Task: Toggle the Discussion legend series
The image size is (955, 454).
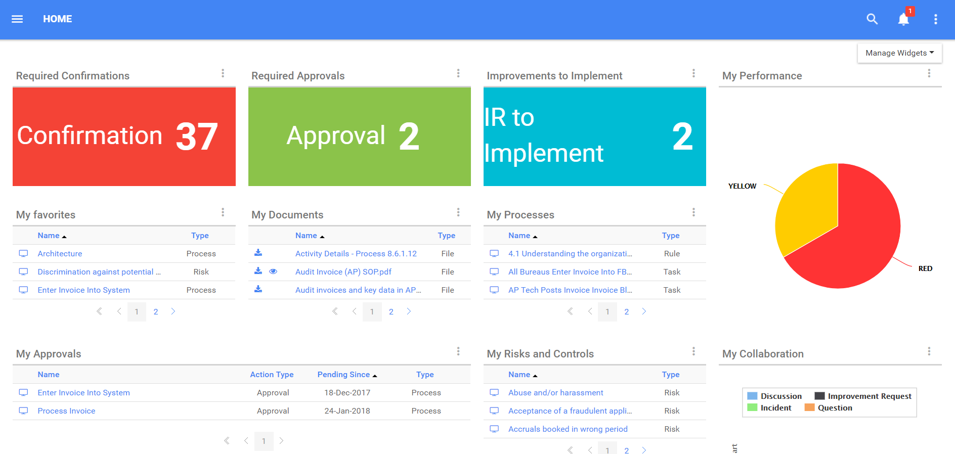Action: coord(774,396)
